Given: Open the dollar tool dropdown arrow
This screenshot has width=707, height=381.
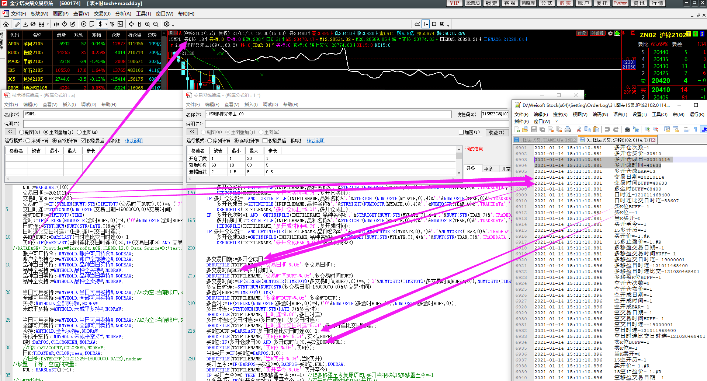Looking at the screenshot, I should [106, 24].
